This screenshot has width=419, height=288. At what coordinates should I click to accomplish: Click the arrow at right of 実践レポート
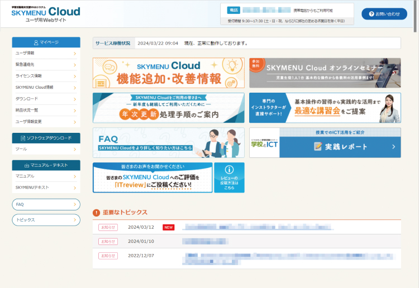[x=394, y=147]
